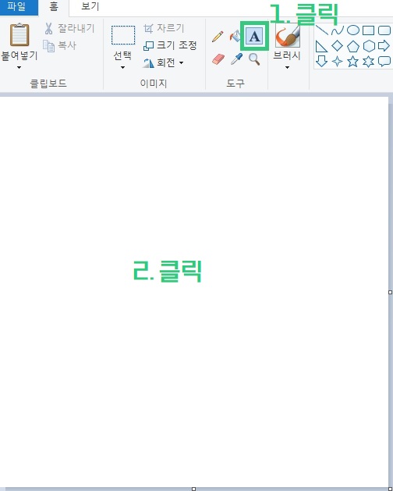The image size is (393, 491).
Task: Click the canvas bottom-right corner handle
Action: pos(390,489)
